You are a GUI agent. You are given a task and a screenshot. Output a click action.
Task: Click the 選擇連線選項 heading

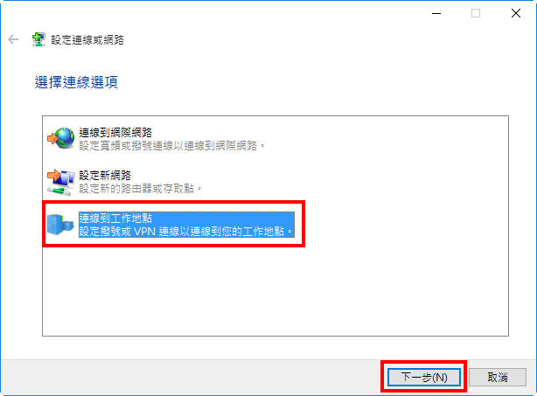point(76,82)
